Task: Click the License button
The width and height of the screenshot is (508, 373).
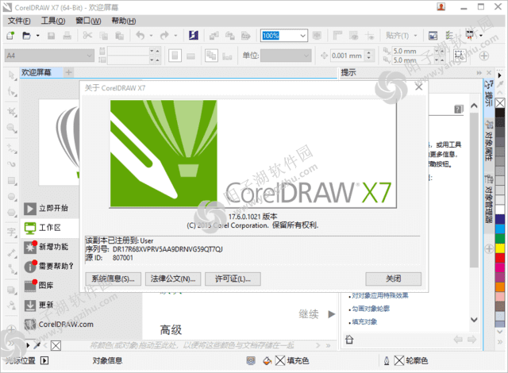Action: [x=233, y=279]
